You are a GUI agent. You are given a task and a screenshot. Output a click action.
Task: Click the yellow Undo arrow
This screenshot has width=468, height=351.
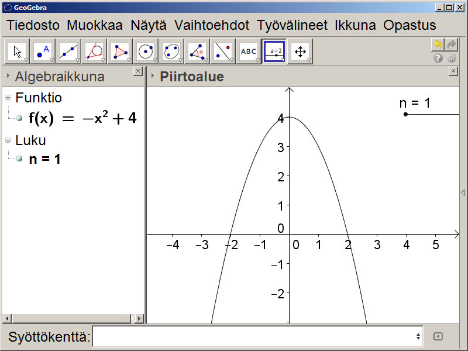(438, 45)
